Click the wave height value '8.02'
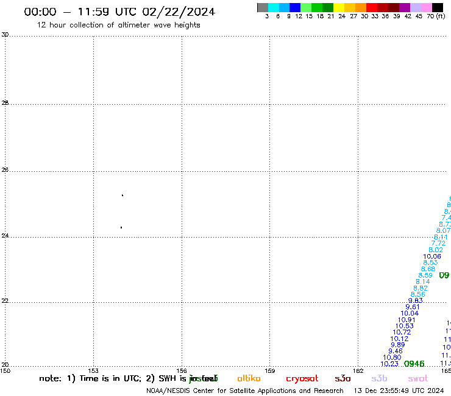Screen dimensions: 451x396 436,250
